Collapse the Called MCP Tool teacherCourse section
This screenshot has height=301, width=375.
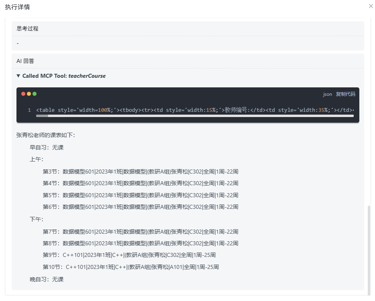[18, 76]
